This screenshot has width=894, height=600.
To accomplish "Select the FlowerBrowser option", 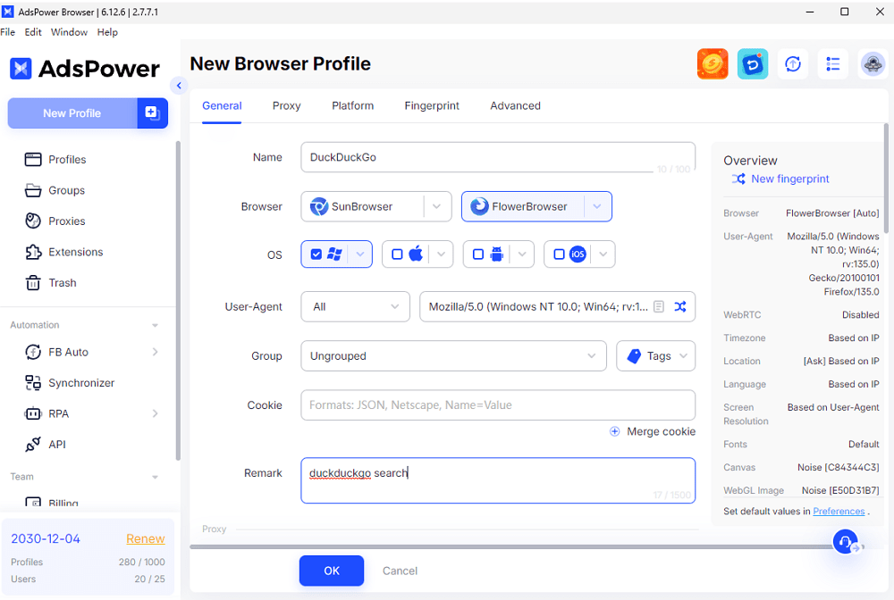I will coord(523,206).
